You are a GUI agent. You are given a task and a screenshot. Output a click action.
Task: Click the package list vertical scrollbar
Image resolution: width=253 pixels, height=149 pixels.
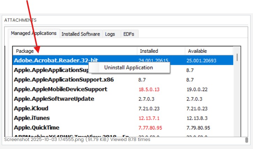(x=237, y=57)
